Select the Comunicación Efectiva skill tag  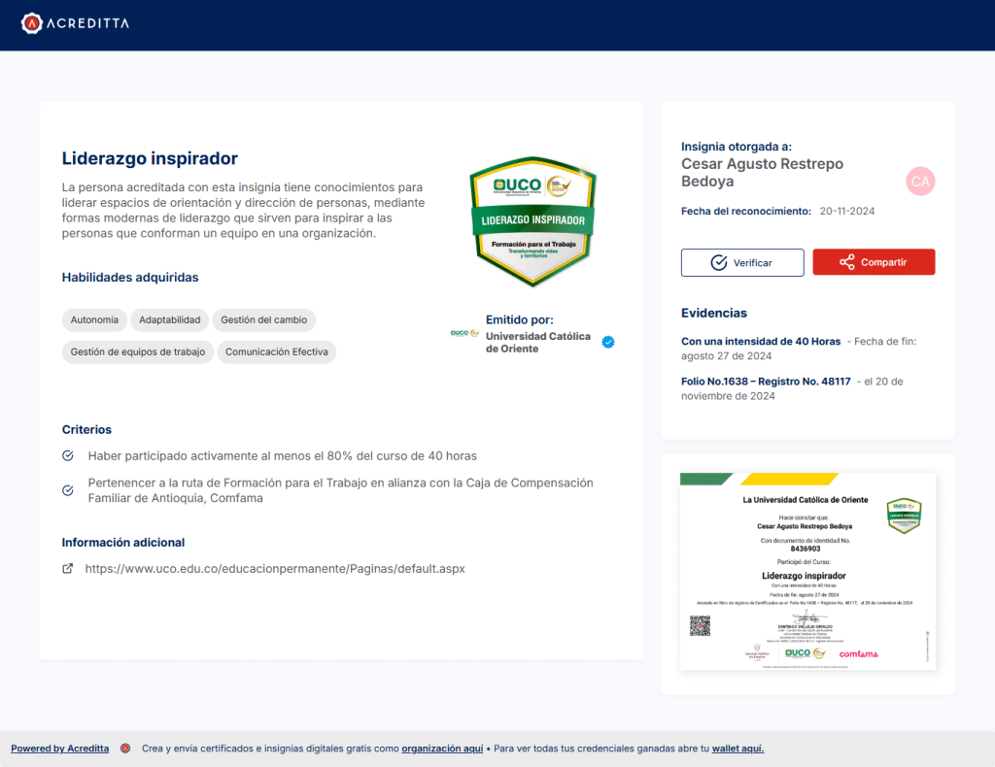(x=277, y=351)
